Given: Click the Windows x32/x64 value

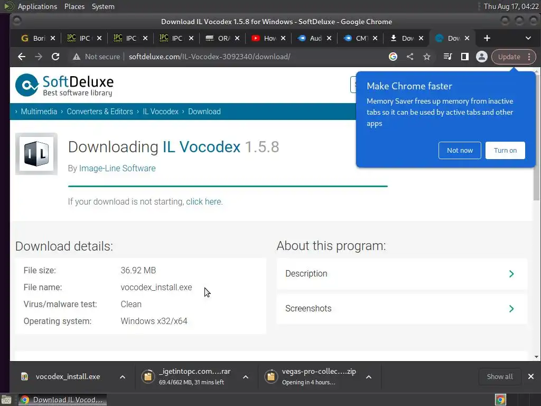Looking at the screenshot, I should [x=154, y=321].
